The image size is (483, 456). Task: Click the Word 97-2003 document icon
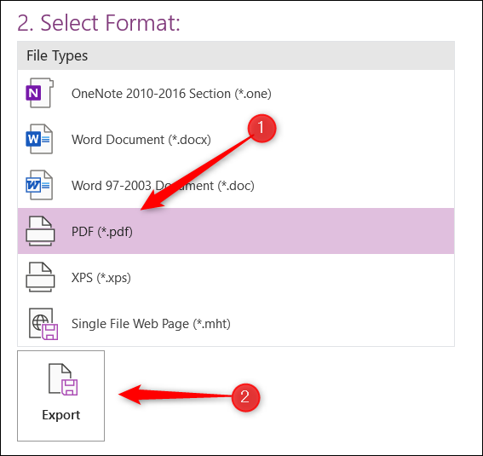tap(39, 185)
